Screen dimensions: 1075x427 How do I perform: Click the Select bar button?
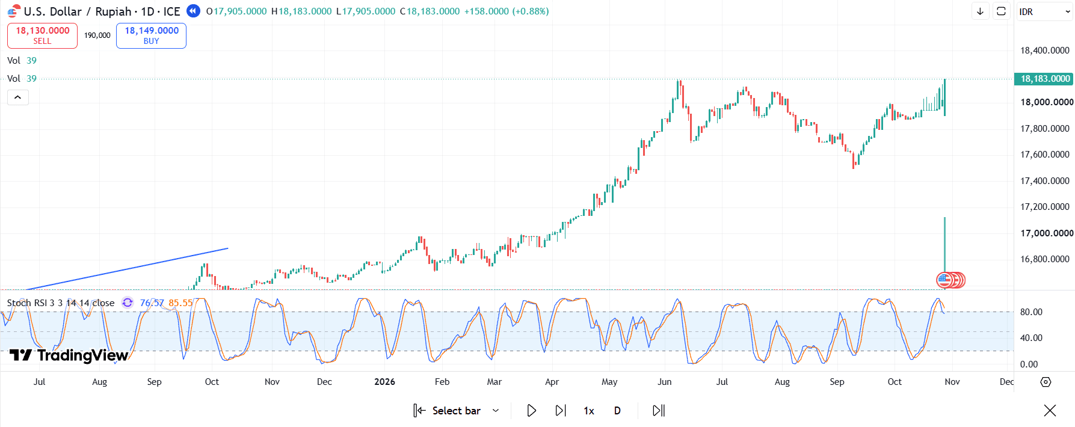pos(448,411)
